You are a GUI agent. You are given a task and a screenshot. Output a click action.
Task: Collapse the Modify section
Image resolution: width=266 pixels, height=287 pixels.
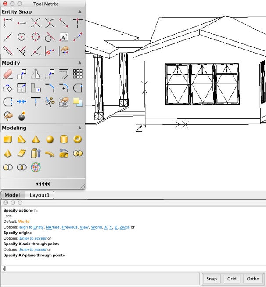point(80,63)
